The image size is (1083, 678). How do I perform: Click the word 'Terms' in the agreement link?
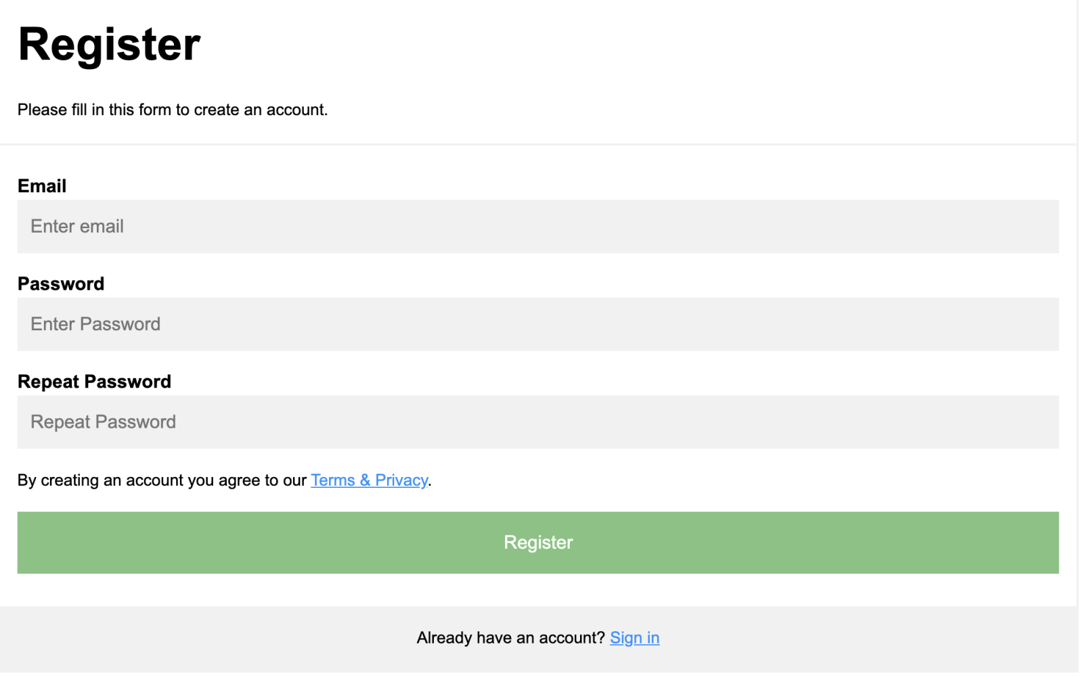click(x=333, y=480)
